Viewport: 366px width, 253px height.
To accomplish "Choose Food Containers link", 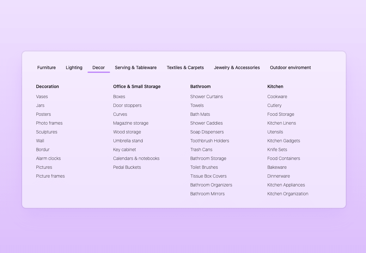I will pyautogui.click(x=284, y=158).
